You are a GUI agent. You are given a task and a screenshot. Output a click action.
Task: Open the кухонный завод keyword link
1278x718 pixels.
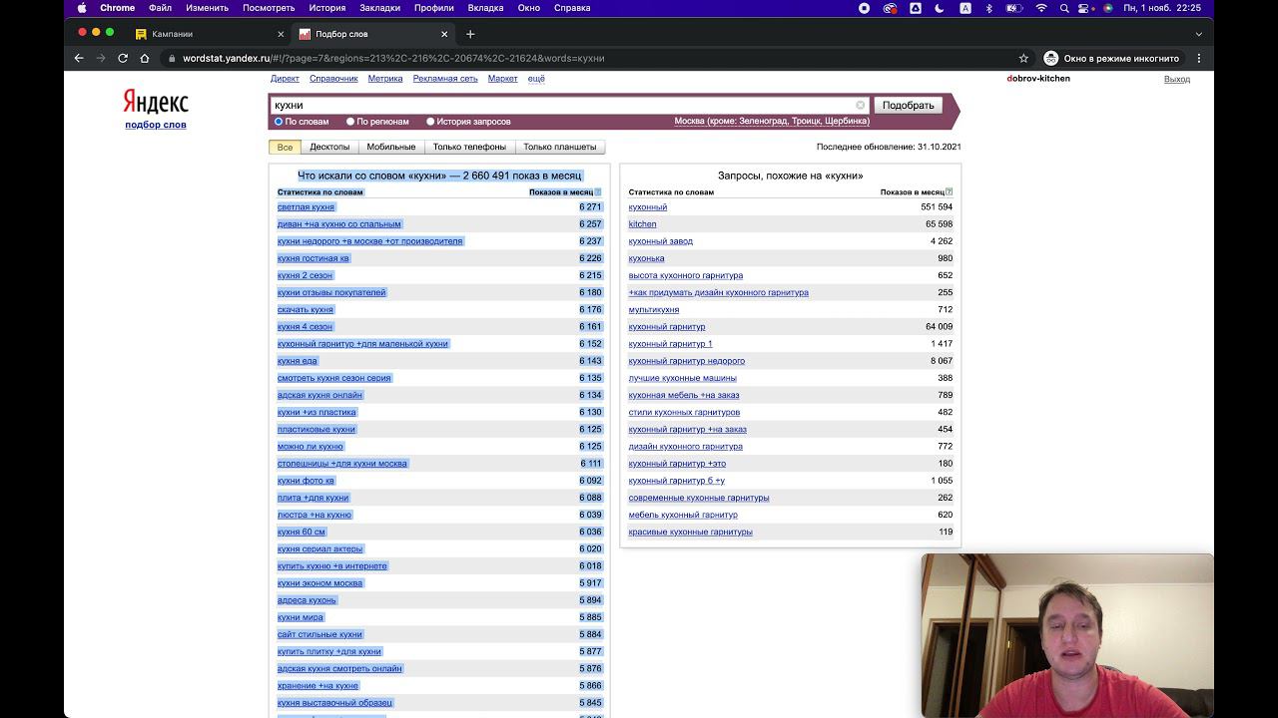660,241
